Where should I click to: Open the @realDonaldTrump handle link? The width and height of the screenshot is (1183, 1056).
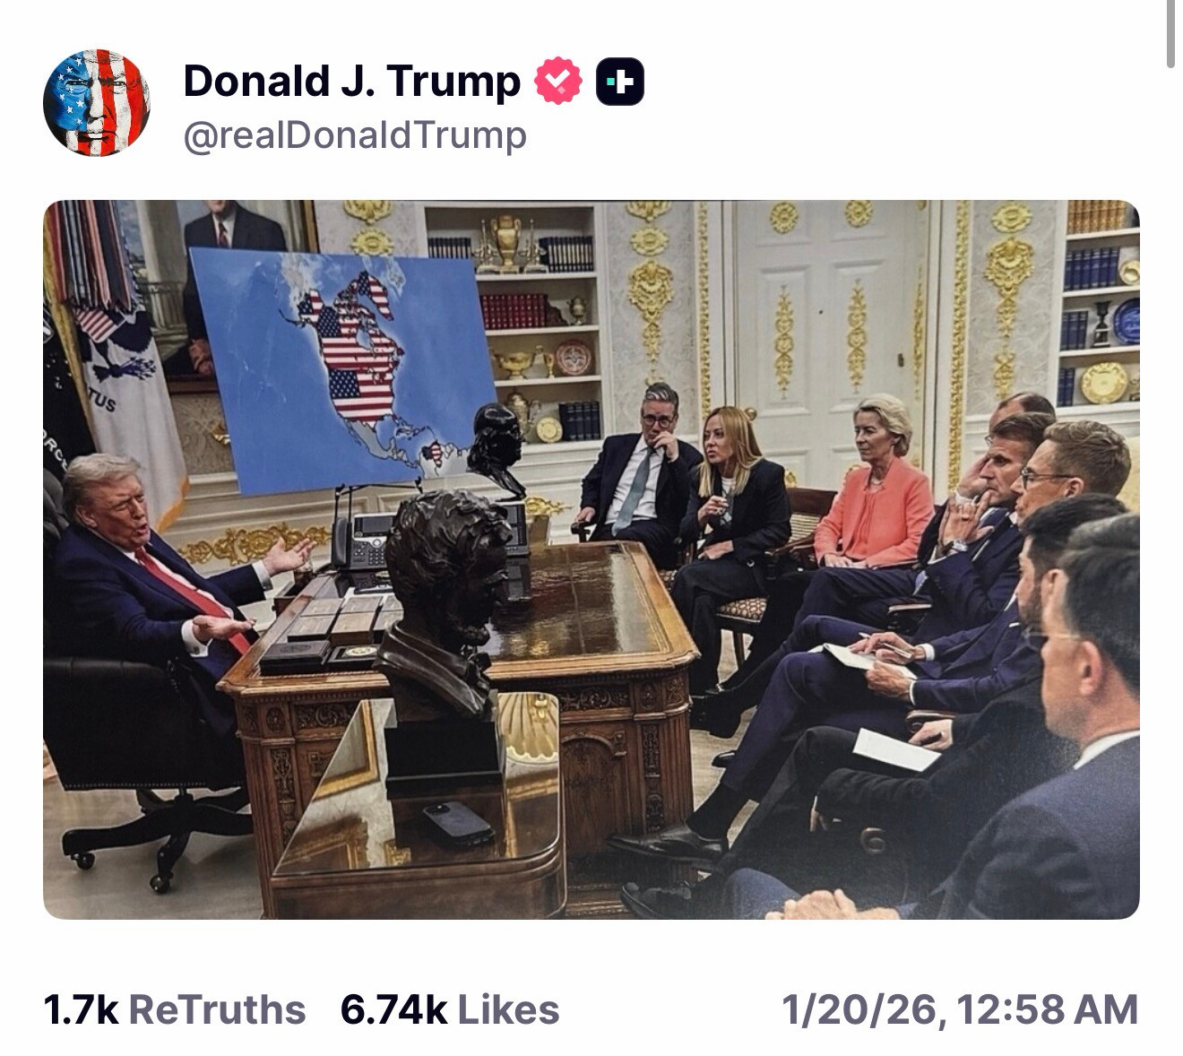[x=355, y=135]
